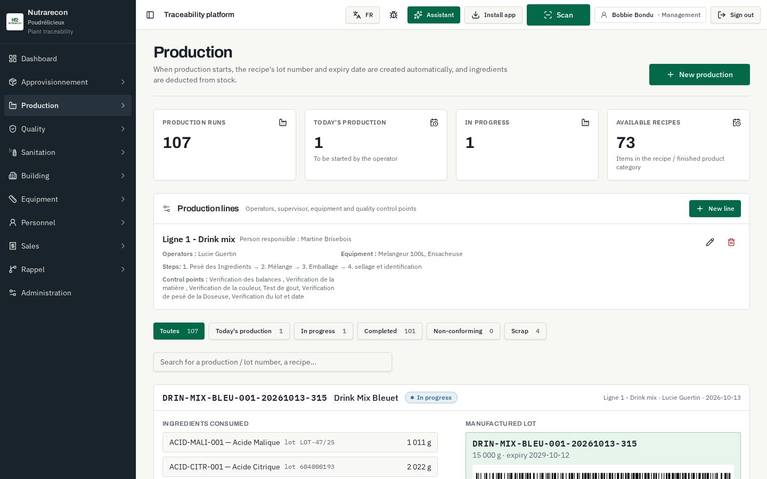Open the Scan button
767x479 pixels.
[x=558, y=15]
